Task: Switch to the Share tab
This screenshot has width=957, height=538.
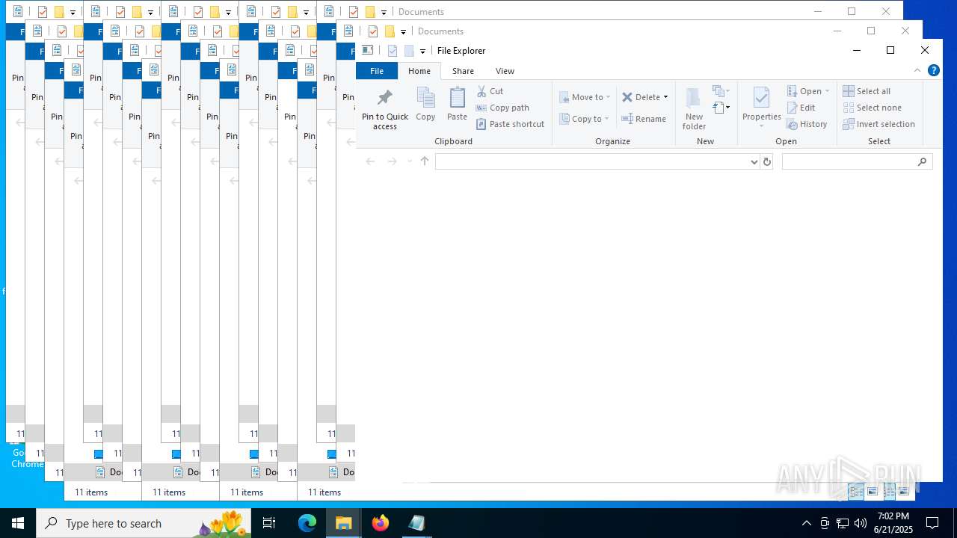Action: pos(463,71)
